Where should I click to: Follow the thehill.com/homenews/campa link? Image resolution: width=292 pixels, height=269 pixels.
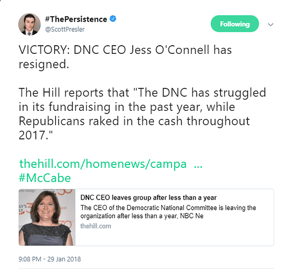103,164
